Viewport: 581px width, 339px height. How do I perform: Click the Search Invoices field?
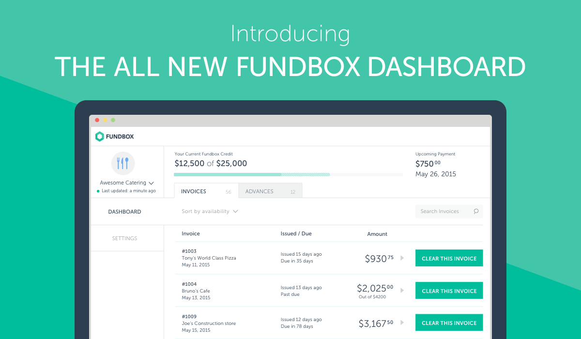tap(449, 211)
